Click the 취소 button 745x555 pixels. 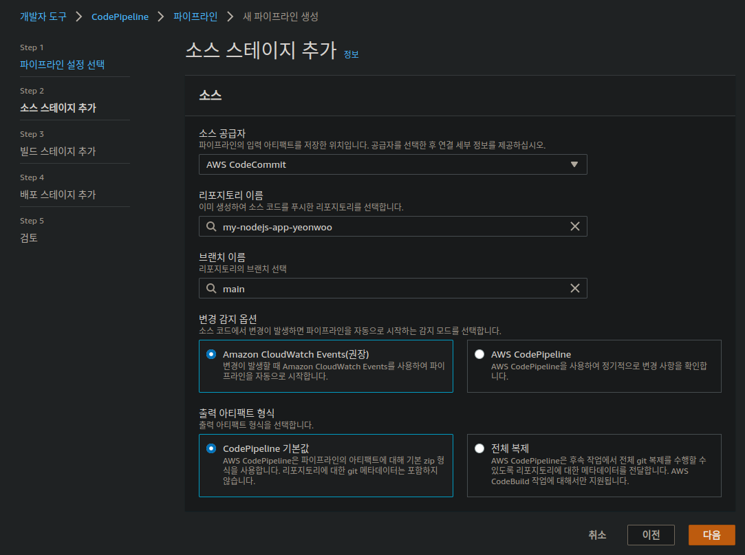tap(597, 535)
